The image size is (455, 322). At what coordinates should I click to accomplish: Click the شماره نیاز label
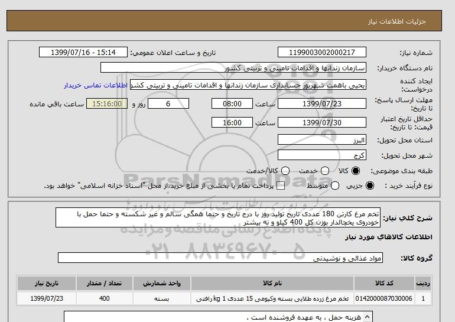pos(416,53)
